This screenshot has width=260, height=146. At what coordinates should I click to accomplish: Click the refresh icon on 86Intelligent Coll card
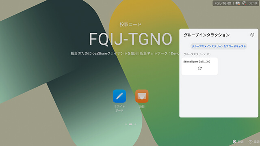(x=199, y=69)
